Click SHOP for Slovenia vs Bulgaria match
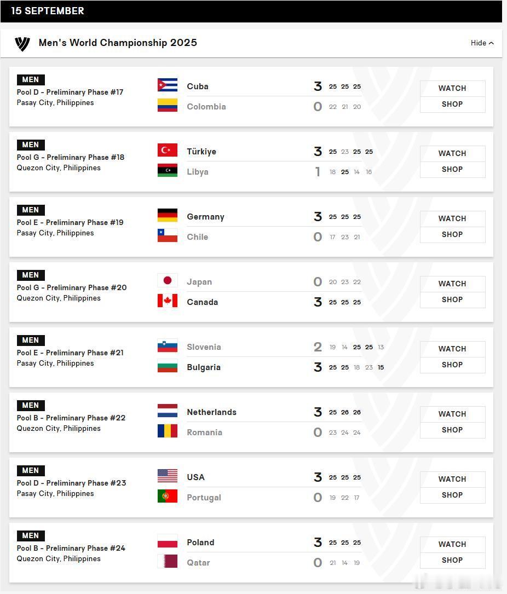This screenshot has width=507, height=594. 452,365
